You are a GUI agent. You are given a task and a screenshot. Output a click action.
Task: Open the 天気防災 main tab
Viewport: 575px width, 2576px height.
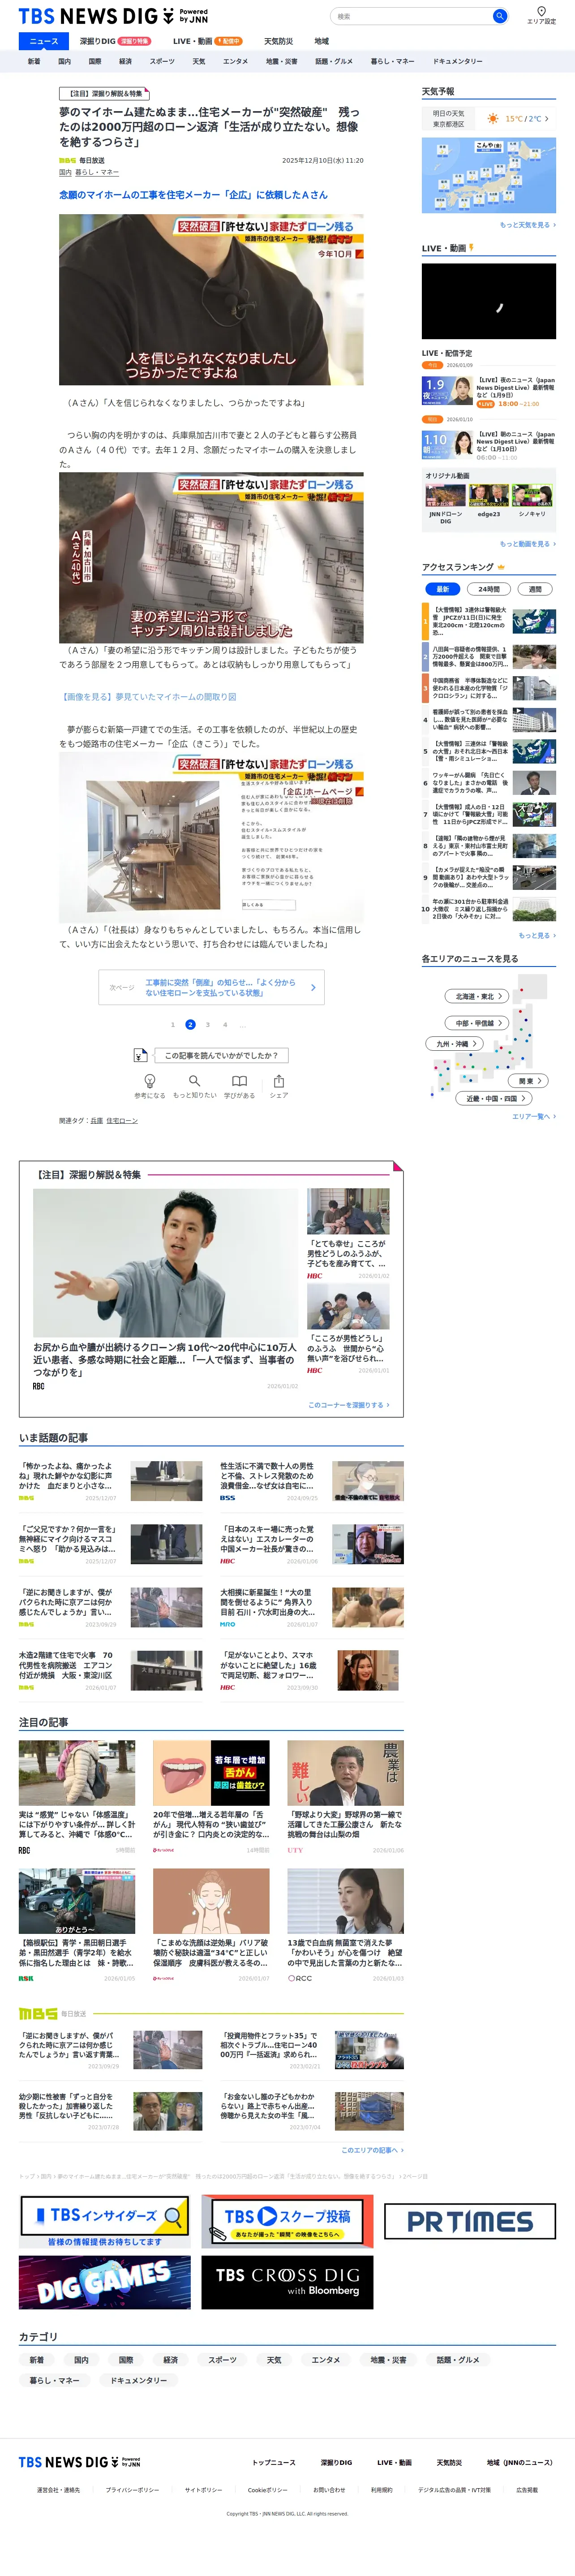278,41
